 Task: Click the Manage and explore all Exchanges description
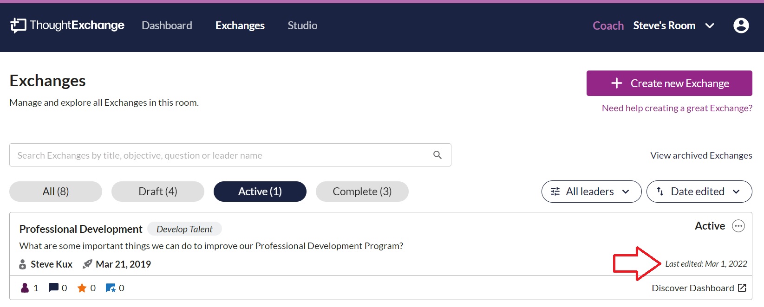pyautogui.click(x=104, y=102)
